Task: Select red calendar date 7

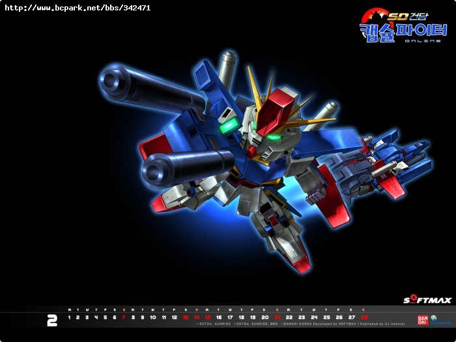Action: pyautogui.click(x=124, y=317)
